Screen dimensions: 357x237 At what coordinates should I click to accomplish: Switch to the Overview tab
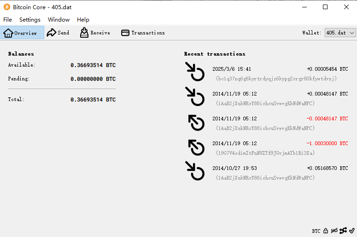point(22,33)
